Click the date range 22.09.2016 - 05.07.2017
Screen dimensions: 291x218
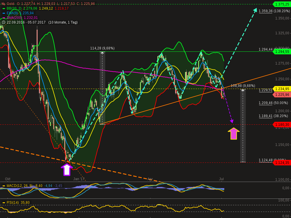(x=27, y=22)
